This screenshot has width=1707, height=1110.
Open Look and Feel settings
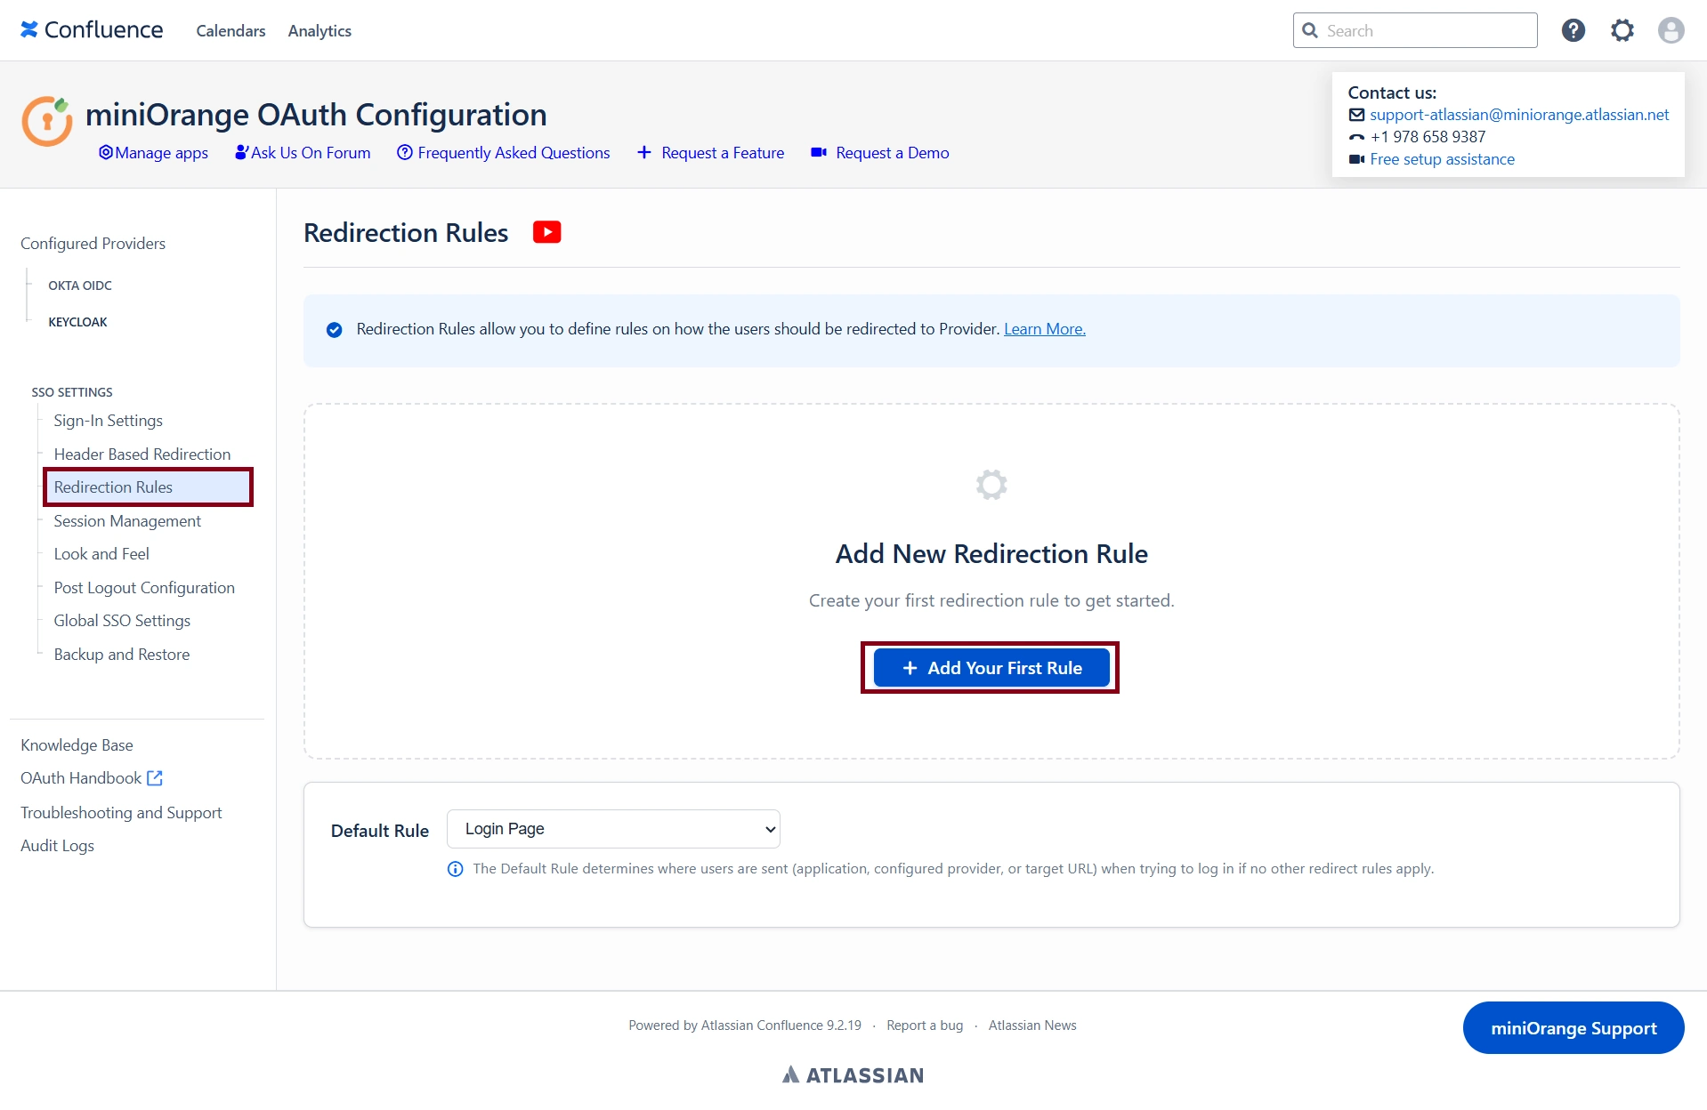101,554
